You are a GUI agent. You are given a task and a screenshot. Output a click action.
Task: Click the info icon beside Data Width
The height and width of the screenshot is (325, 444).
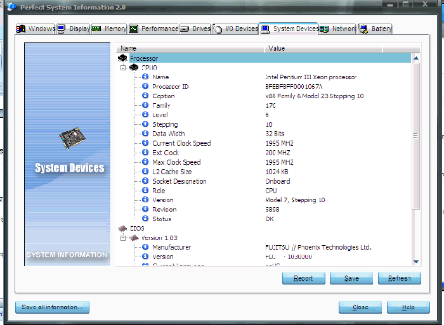[x=145, y=133]
